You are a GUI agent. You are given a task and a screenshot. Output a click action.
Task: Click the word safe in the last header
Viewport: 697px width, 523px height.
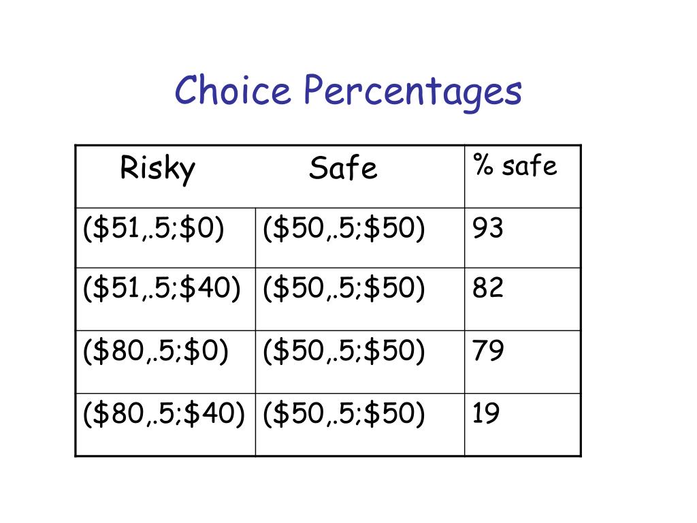pyautogui.click(x=530, y=166)
